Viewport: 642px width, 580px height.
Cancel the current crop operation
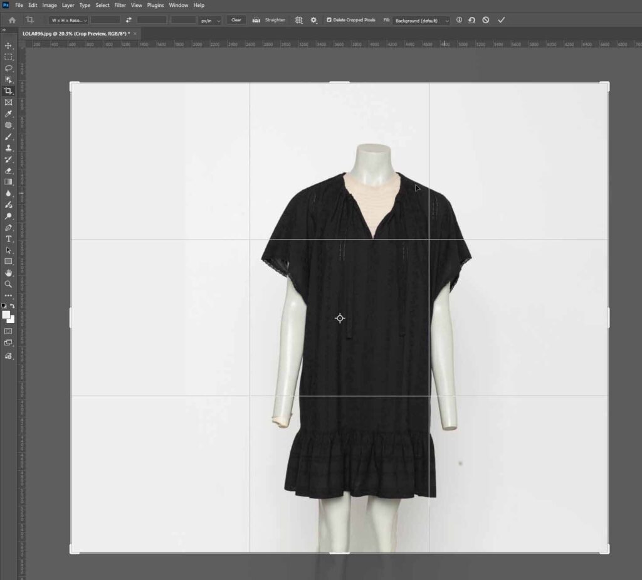(486, 20)
